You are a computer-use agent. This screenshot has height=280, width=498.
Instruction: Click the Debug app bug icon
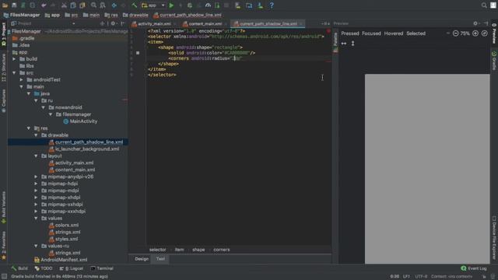[x=190, y=5]
